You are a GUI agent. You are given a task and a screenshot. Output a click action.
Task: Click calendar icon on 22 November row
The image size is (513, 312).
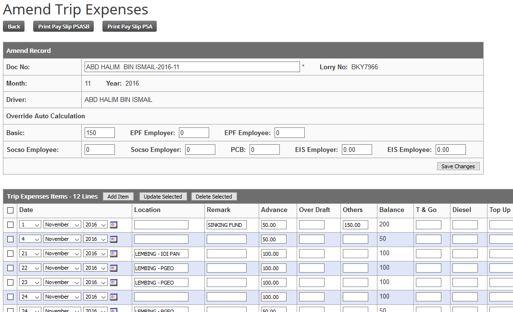tap(113, 268)
